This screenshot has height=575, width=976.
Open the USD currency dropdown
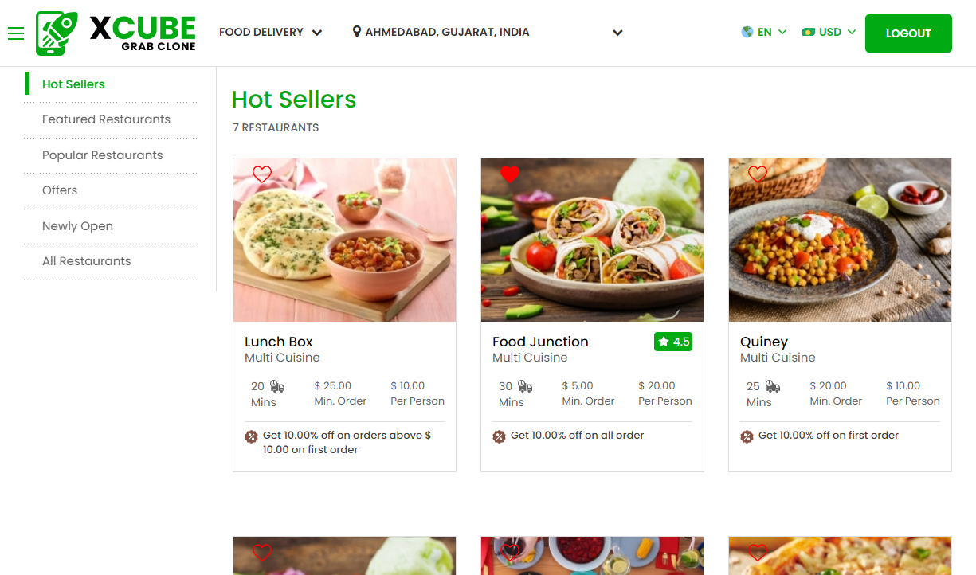[829, 32]
